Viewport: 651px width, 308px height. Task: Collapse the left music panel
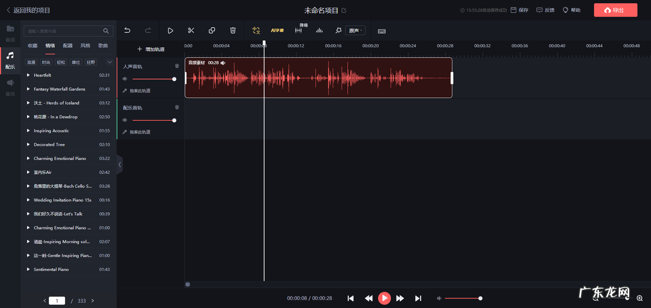click(120, 165)
